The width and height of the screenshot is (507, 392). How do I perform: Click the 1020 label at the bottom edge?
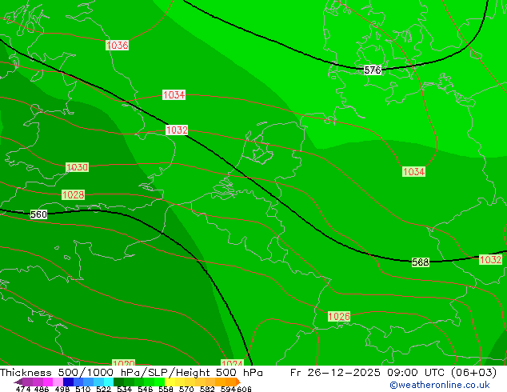click(x=123, y=362)
